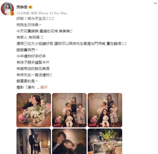Click the text 祝我生日快樂
The width and height of the screenshot is (158, 154).
tap(29, 25)
